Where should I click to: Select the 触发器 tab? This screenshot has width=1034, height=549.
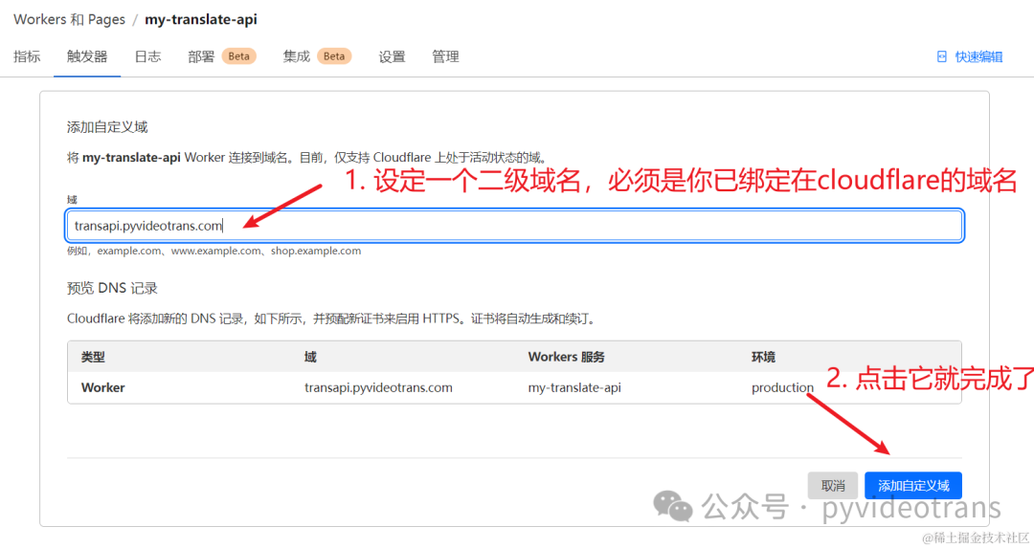[87, 56]
